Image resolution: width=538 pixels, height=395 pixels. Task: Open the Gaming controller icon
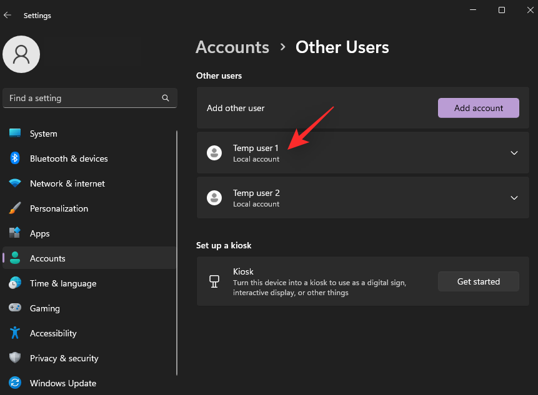pyautogui.click(x=15, y=308)
